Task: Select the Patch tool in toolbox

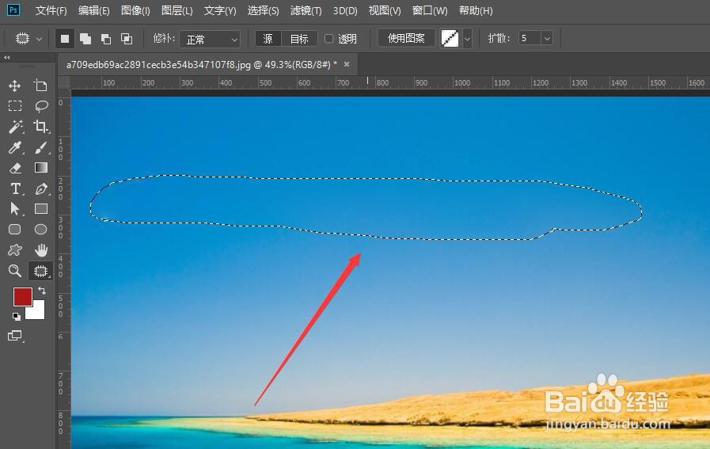Action: 40,271
